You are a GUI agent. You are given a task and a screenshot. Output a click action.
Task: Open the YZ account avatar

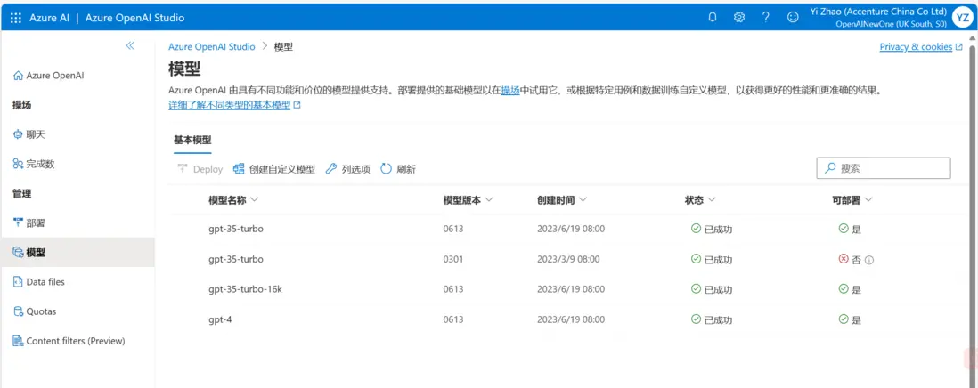click(962, 18)
